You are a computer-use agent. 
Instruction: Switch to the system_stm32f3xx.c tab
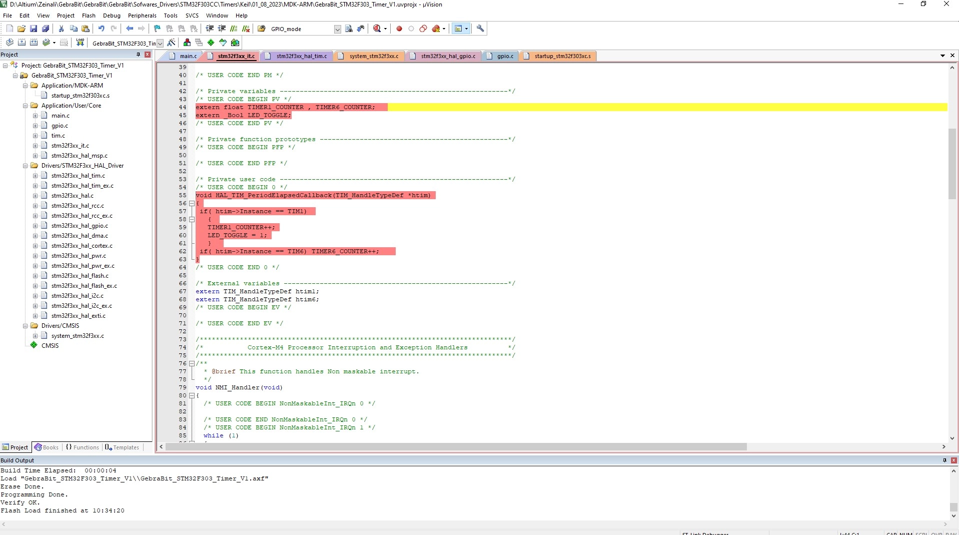click(369, 56)
